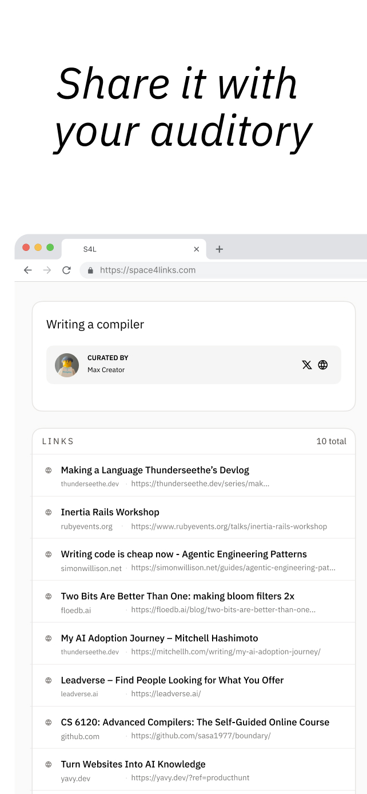
Task: Open Two Bits Are Better Than One link
Action: (177, 596)
